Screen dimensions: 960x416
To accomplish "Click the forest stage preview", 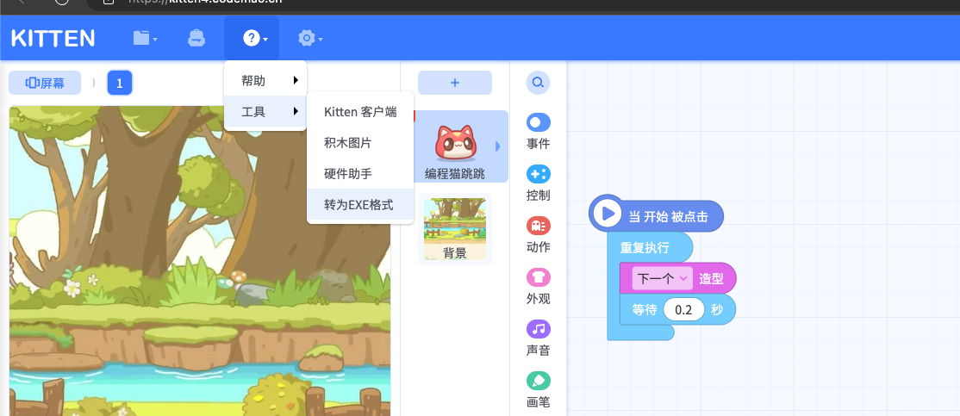I will (200, 261).
